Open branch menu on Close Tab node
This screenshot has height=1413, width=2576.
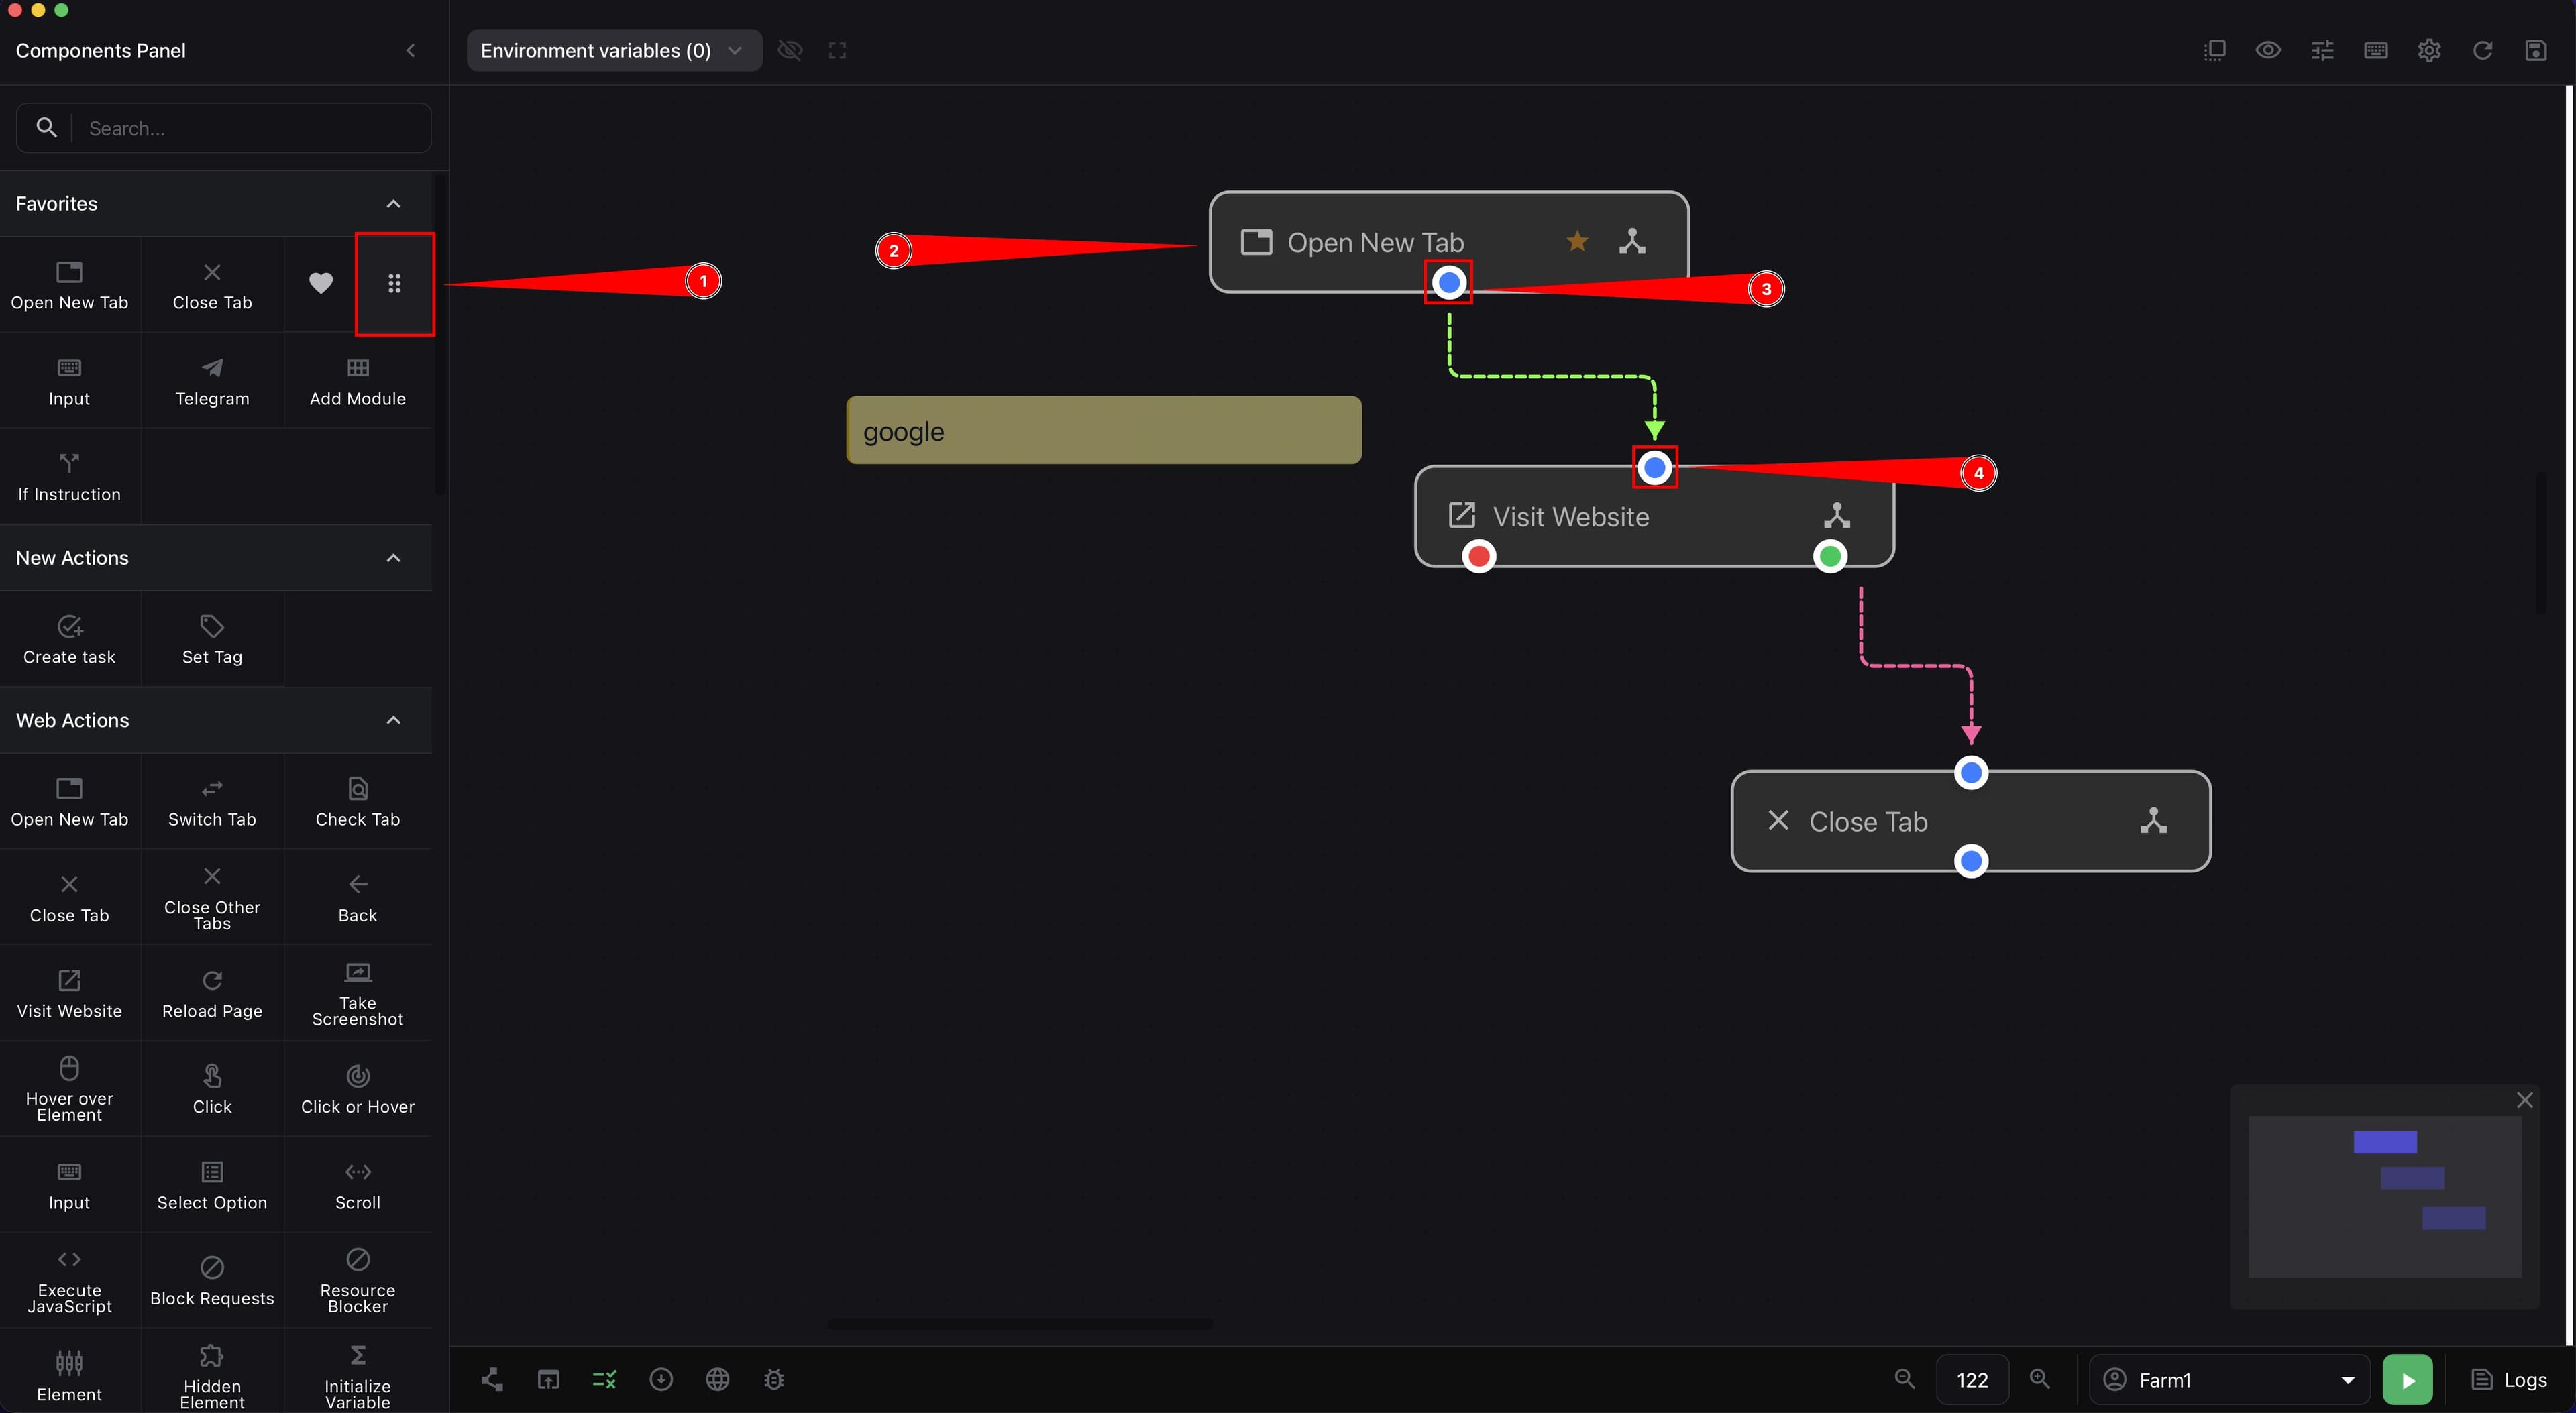2153,821
